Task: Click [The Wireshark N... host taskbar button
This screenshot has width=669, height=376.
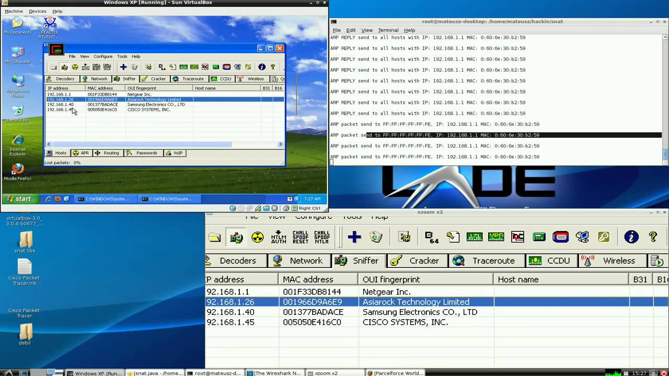Action: [274, 373]
